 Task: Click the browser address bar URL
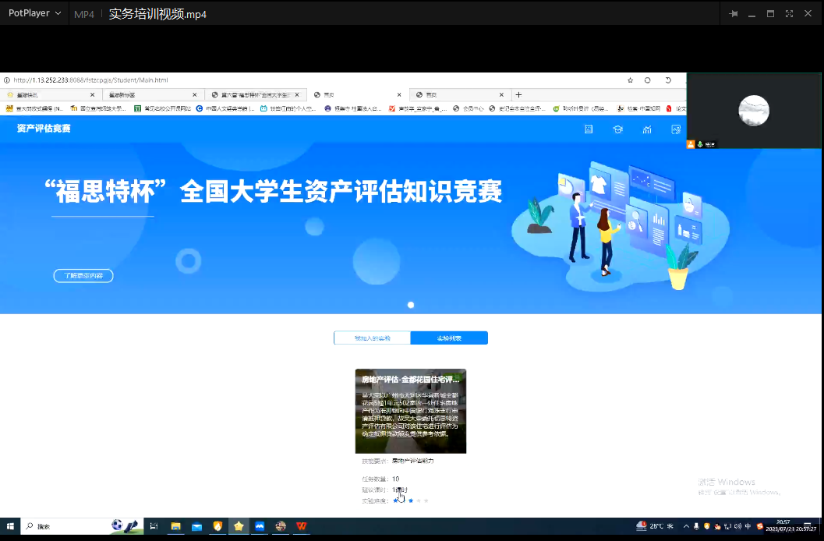pos(91,80)
